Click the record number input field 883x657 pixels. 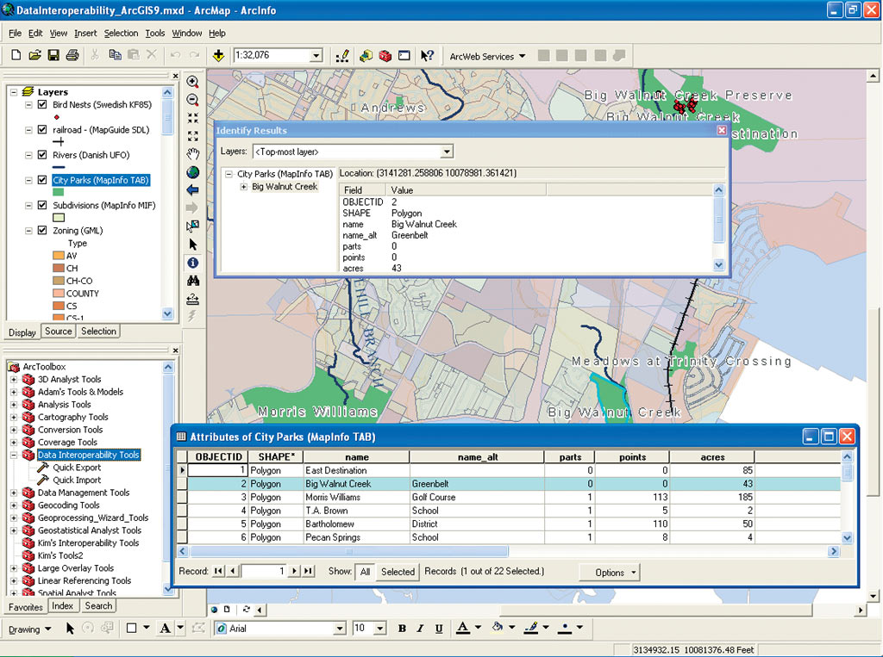coord(263,572)
